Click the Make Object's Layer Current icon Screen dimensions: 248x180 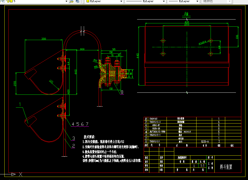pos(71,1)
